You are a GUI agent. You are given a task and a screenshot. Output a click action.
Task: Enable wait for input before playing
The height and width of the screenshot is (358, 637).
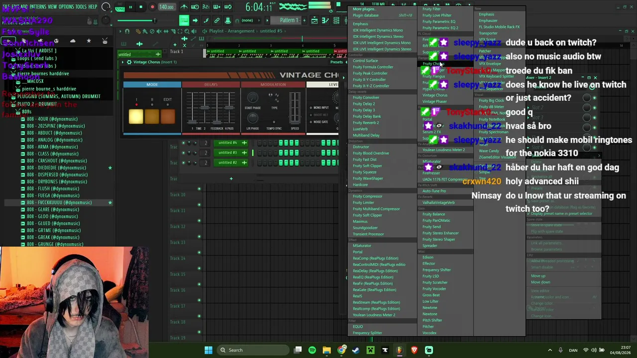(195, 7)
